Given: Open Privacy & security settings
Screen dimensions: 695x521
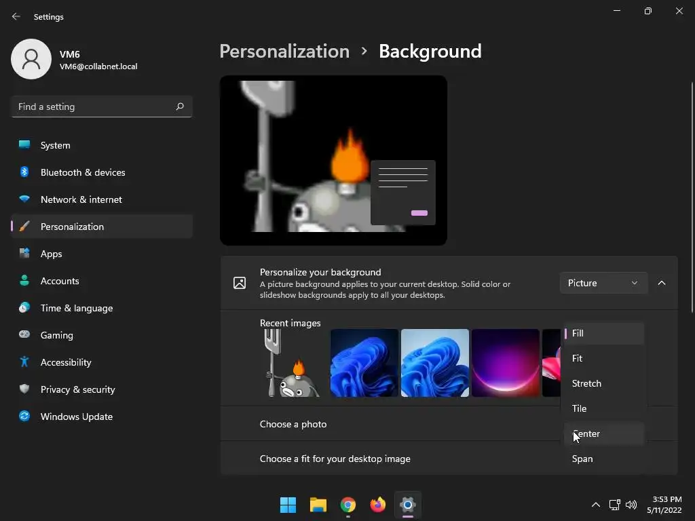Looking at the screenshot, I should point(102,389).
